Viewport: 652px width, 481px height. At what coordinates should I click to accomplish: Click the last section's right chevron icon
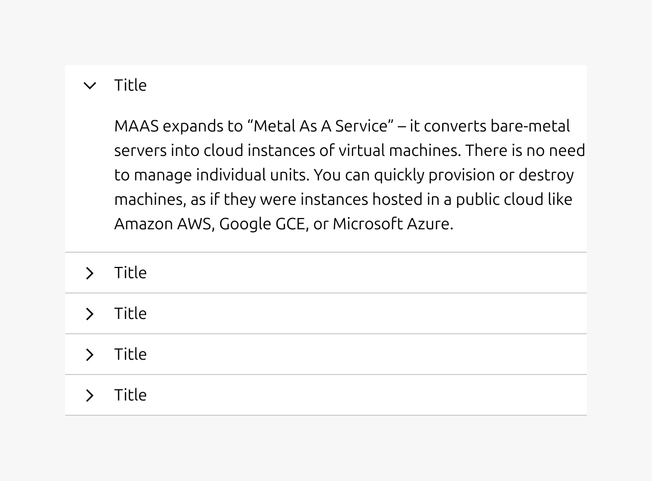(90, 395)
